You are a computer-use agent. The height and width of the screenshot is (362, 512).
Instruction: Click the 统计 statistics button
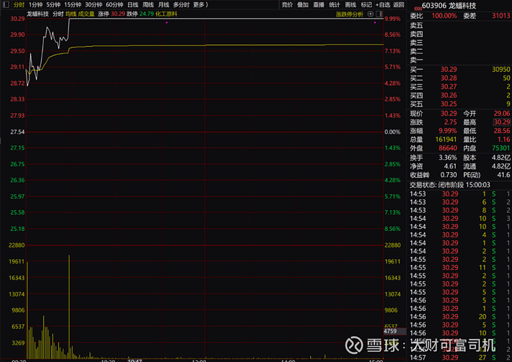[x=334, y=4]
